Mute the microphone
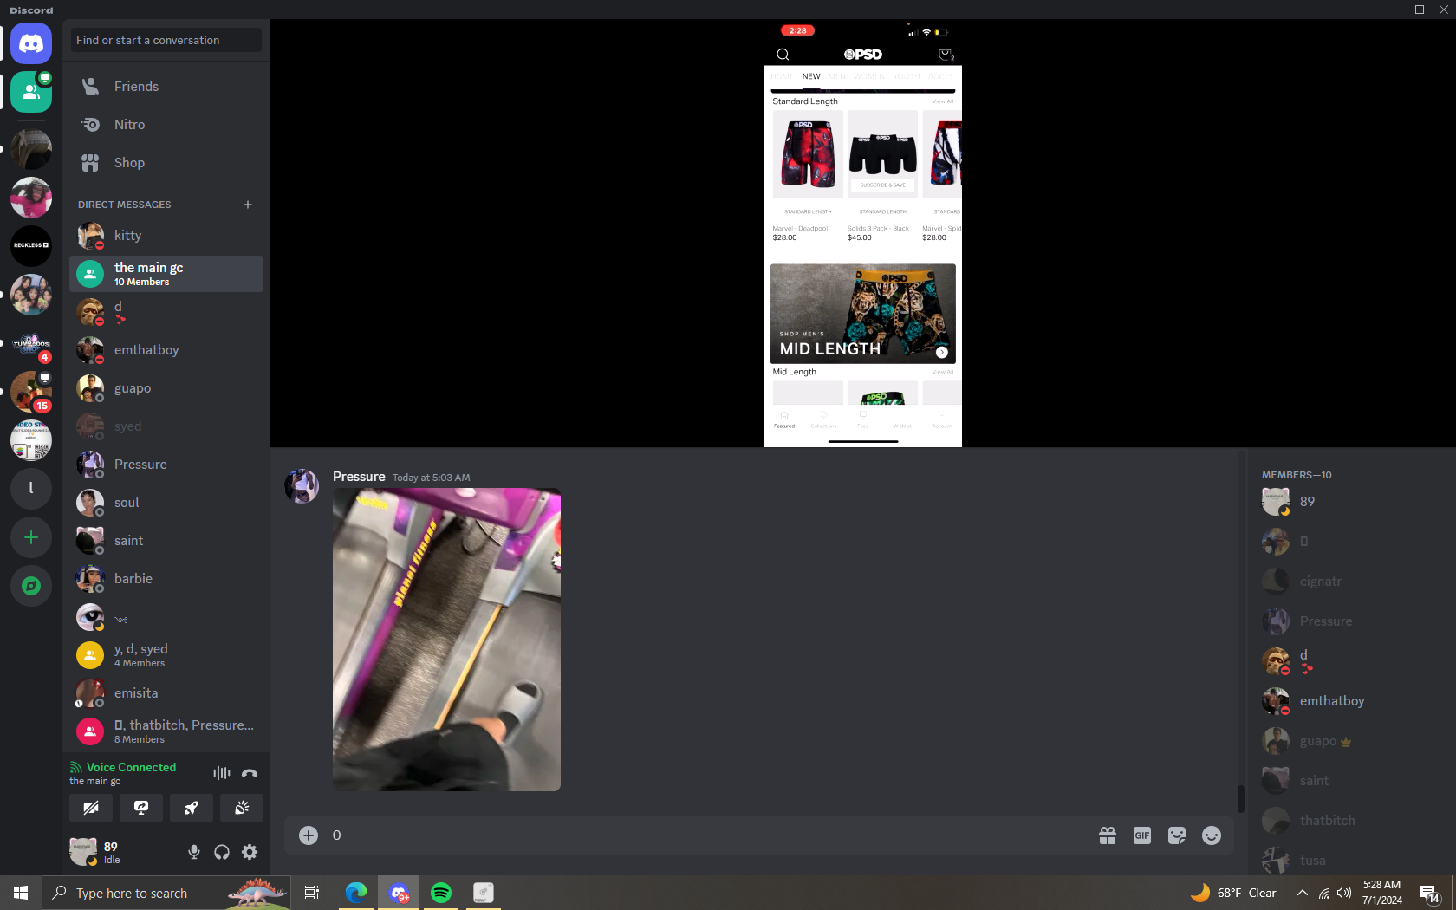Screen dimensions: 1456x910 (x=194, y=852)
